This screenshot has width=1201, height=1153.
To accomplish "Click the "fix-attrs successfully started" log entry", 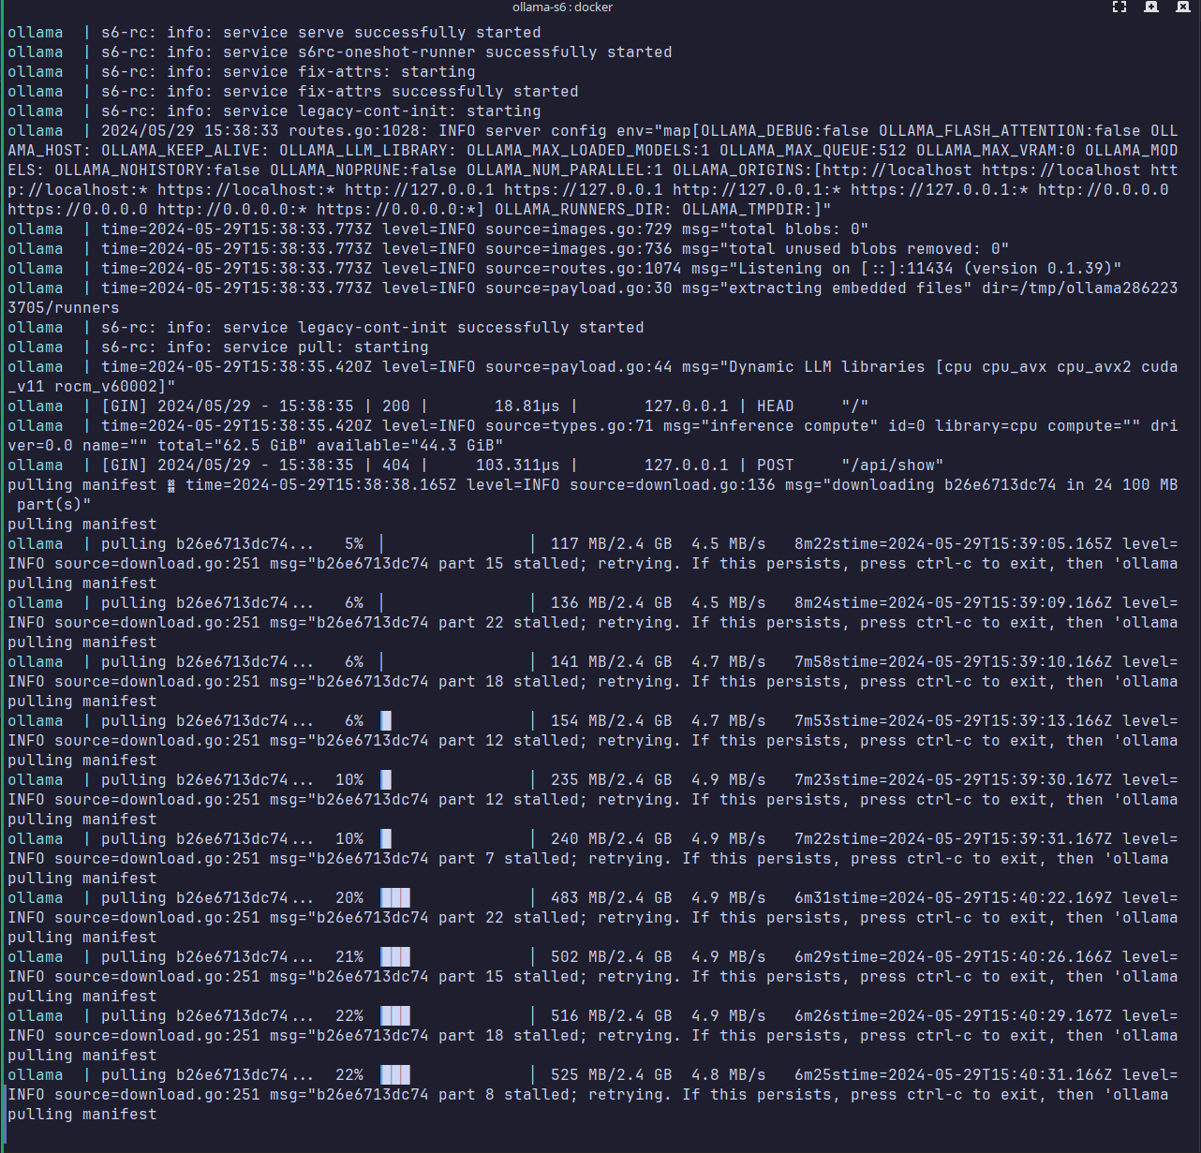I will point(438,92).
